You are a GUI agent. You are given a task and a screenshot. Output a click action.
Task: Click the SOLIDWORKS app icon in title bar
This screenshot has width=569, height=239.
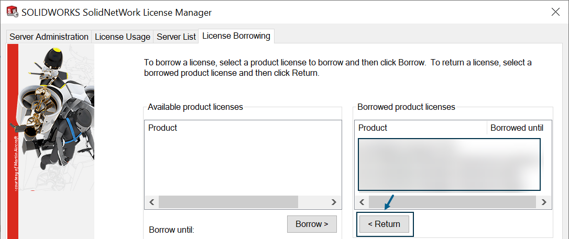[x=13, y=13]
